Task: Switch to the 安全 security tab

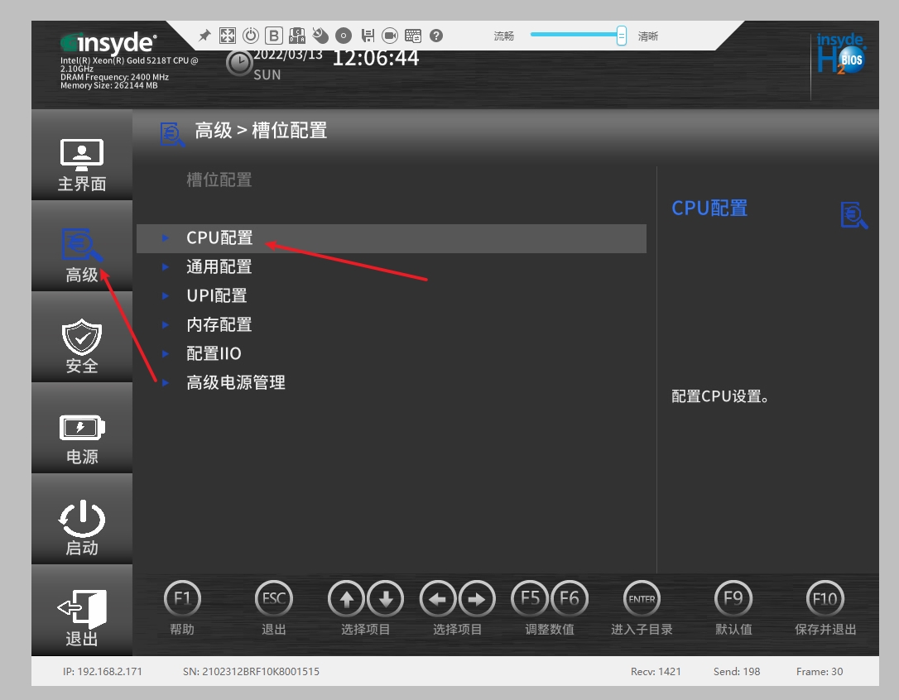Action: coord(82,346)
